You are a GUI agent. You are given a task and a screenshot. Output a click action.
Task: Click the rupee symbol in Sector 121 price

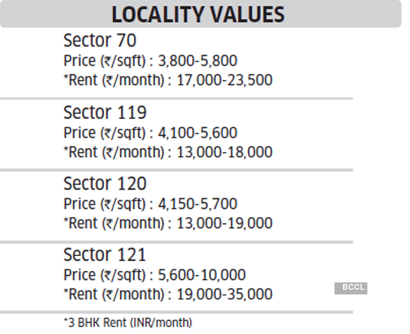(107, 276)
